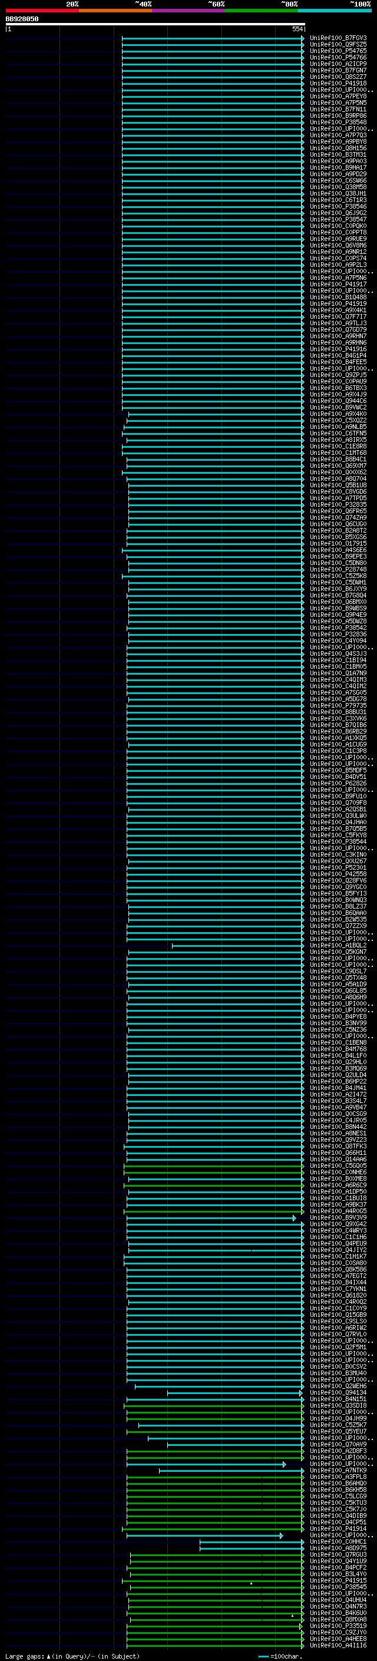This screenshot has height=1661, width=377.
Task: Click the label UniRef100_Q7RVL0
Action: (338, 1333)
